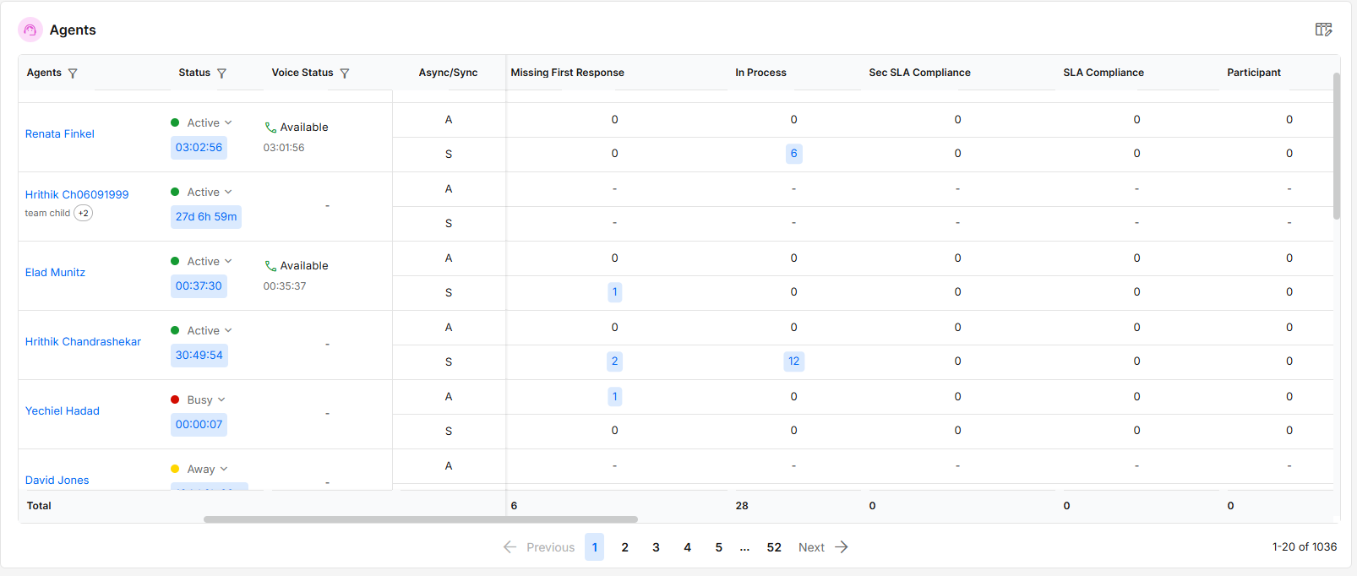The image size is (1357, 576).
Task: Open the column settings icon at top right
Action: pyautogui.click(x=1323, y=30)
